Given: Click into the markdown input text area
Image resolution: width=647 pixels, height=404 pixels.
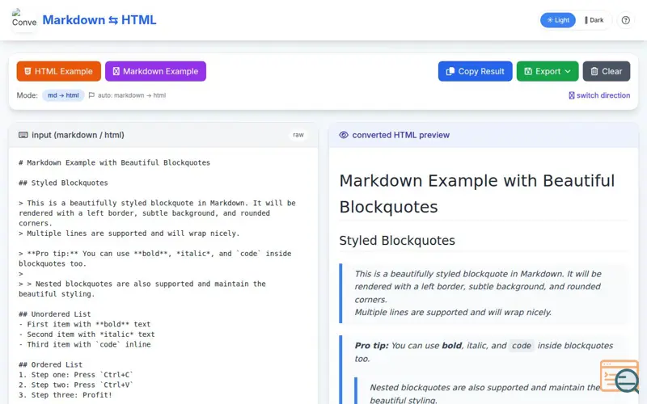Looking at the screenshot, I should point(163,276).
